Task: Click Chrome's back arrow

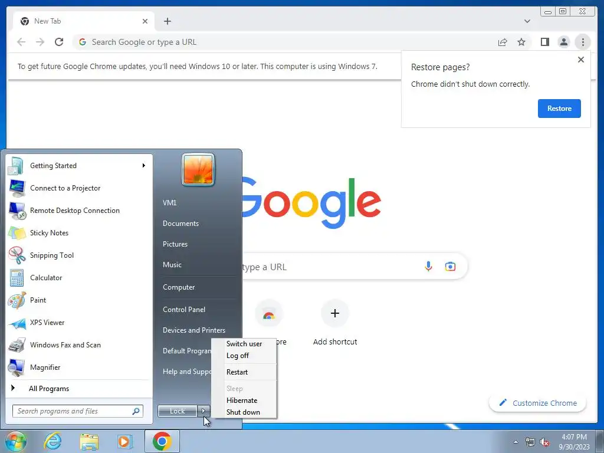Action: 22,42
